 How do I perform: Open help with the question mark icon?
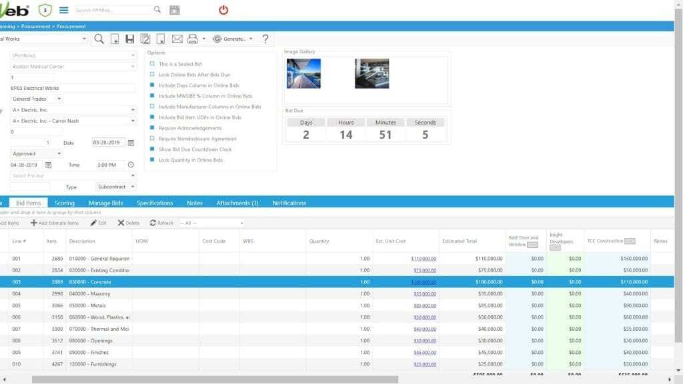pyautogui.click(x=265, y=39)
